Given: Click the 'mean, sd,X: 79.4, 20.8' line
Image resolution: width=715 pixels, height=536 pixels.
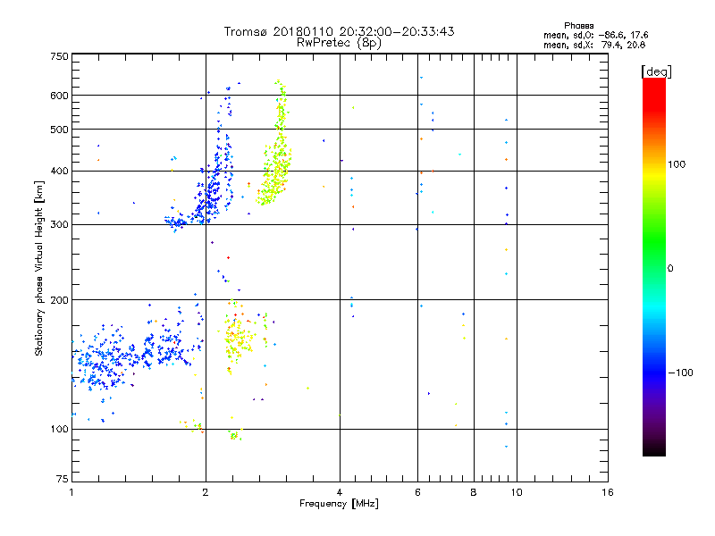Looking at the screenshot, I should [594, 45].
